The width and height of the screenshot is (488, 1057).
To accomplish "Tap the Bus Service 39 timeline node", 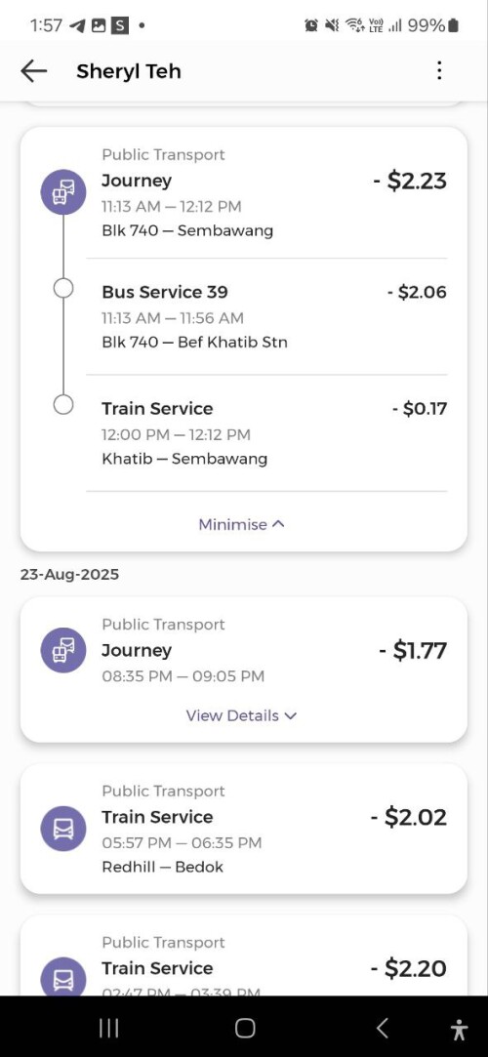I will 63,289.
